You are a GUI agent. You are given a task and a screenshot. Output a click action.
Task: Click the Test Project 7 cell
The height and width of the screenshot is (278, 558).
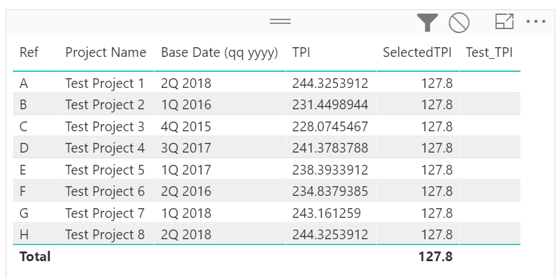coord(105,213)
